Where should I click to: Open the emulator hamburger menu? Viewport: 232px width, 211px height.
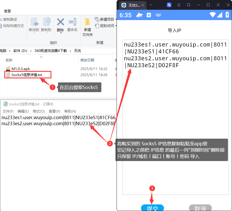pyautogui.click(x=179, y=5)
